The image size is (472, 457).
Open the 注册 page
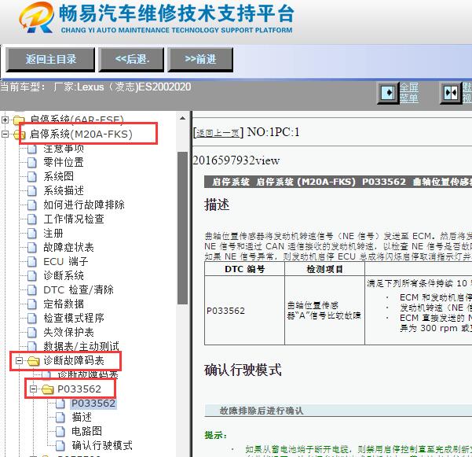(53, 233)
